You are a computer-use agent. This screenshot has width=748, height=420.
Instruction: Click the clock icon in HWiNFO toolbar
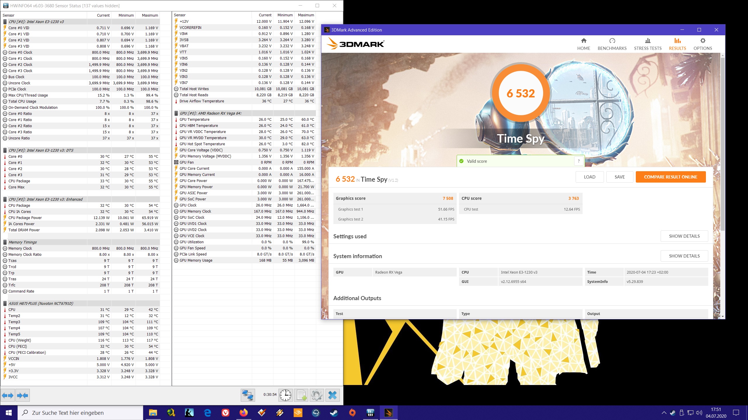pos(285,395)
